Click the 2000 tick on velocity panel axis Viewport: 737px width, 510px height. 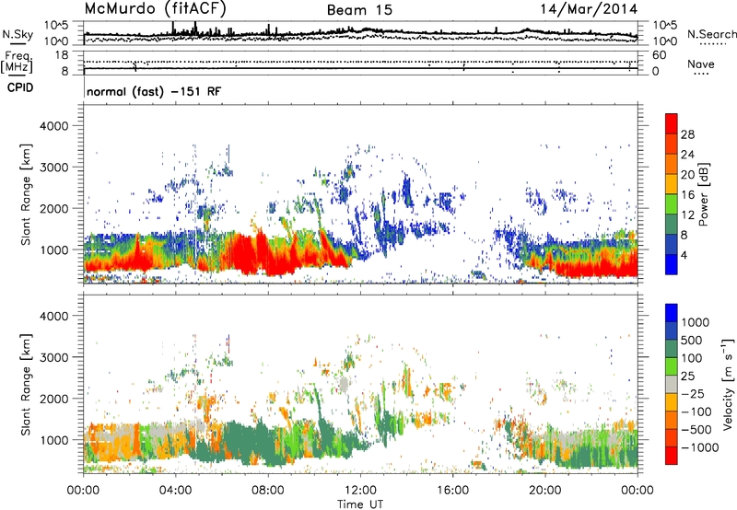[53, 399]
